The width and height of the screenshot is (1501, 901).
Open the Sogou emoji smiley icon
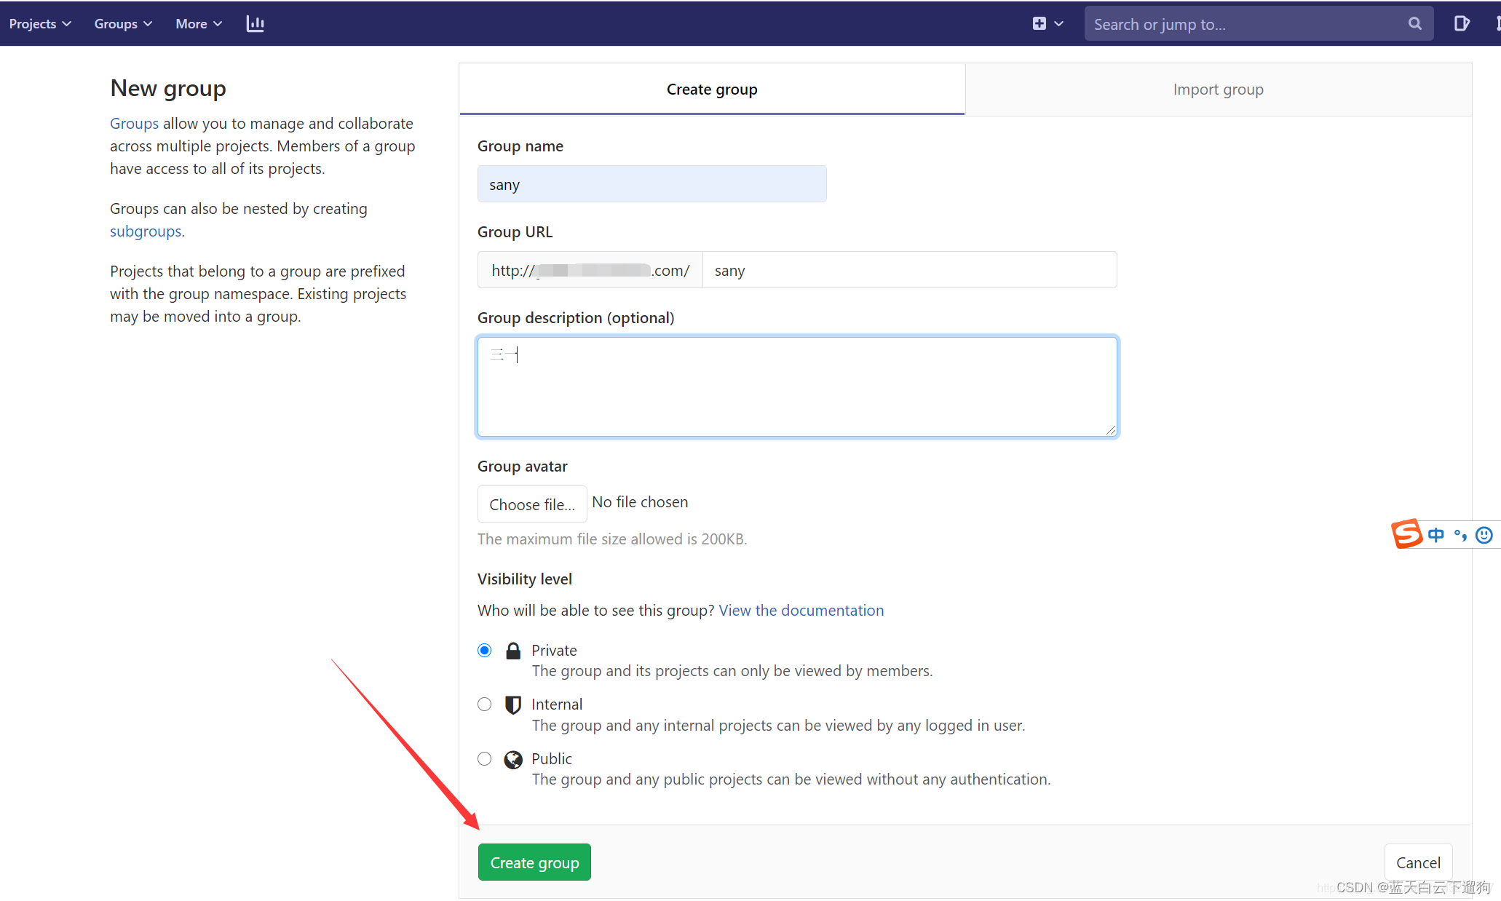[x=1484, y=535]
